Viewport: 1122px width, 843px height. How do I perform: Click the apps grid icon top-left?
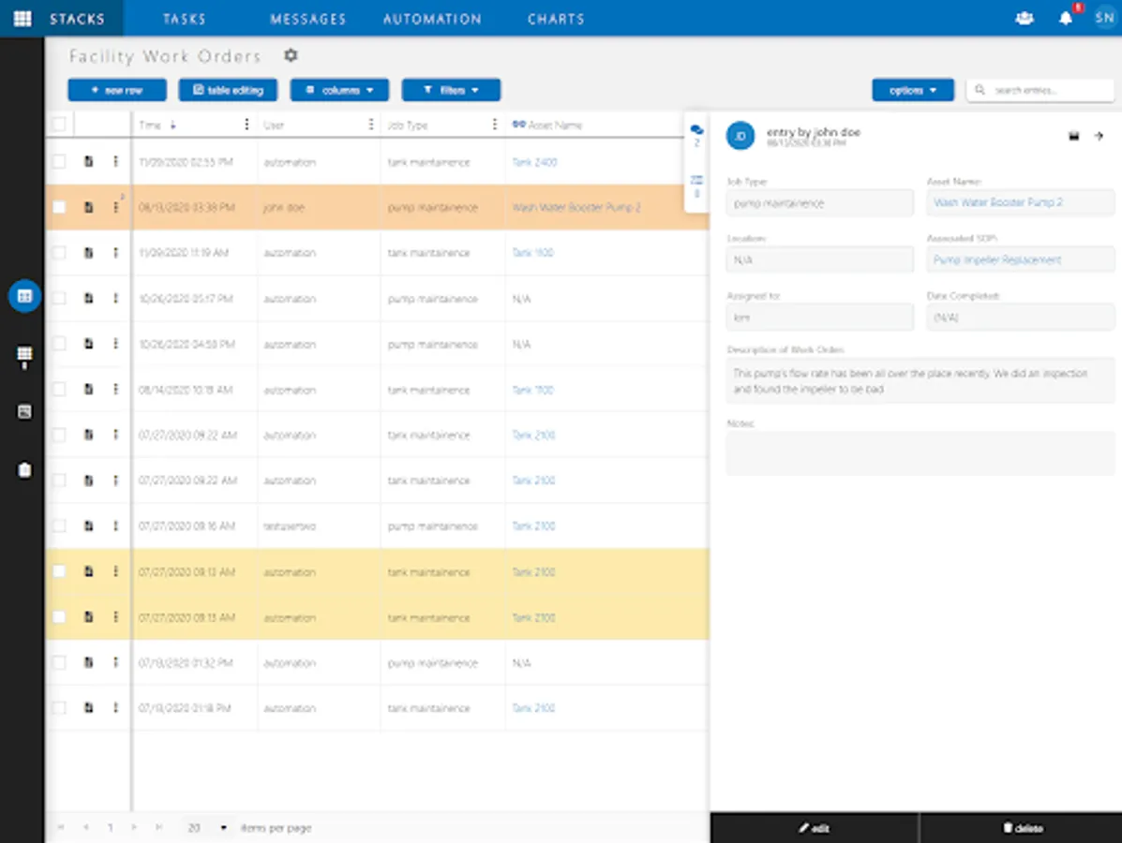22,19
